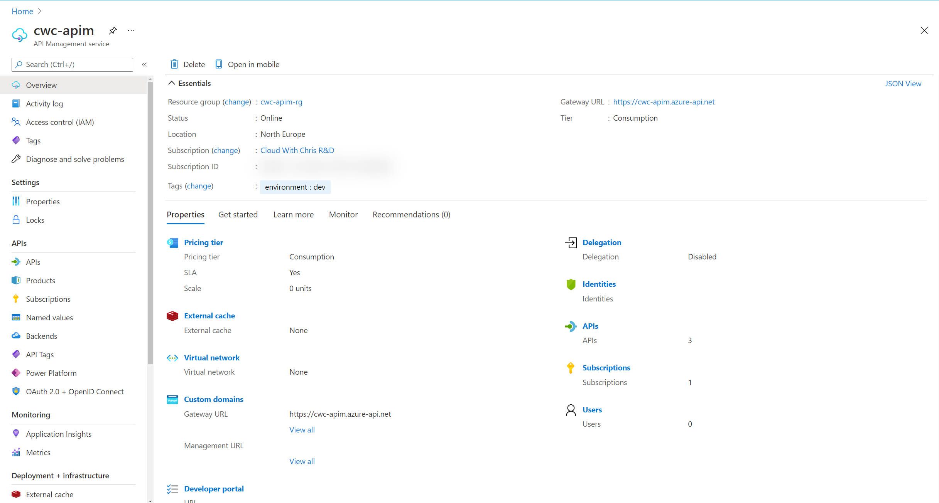Open the Get started tab

pos(238,214)
